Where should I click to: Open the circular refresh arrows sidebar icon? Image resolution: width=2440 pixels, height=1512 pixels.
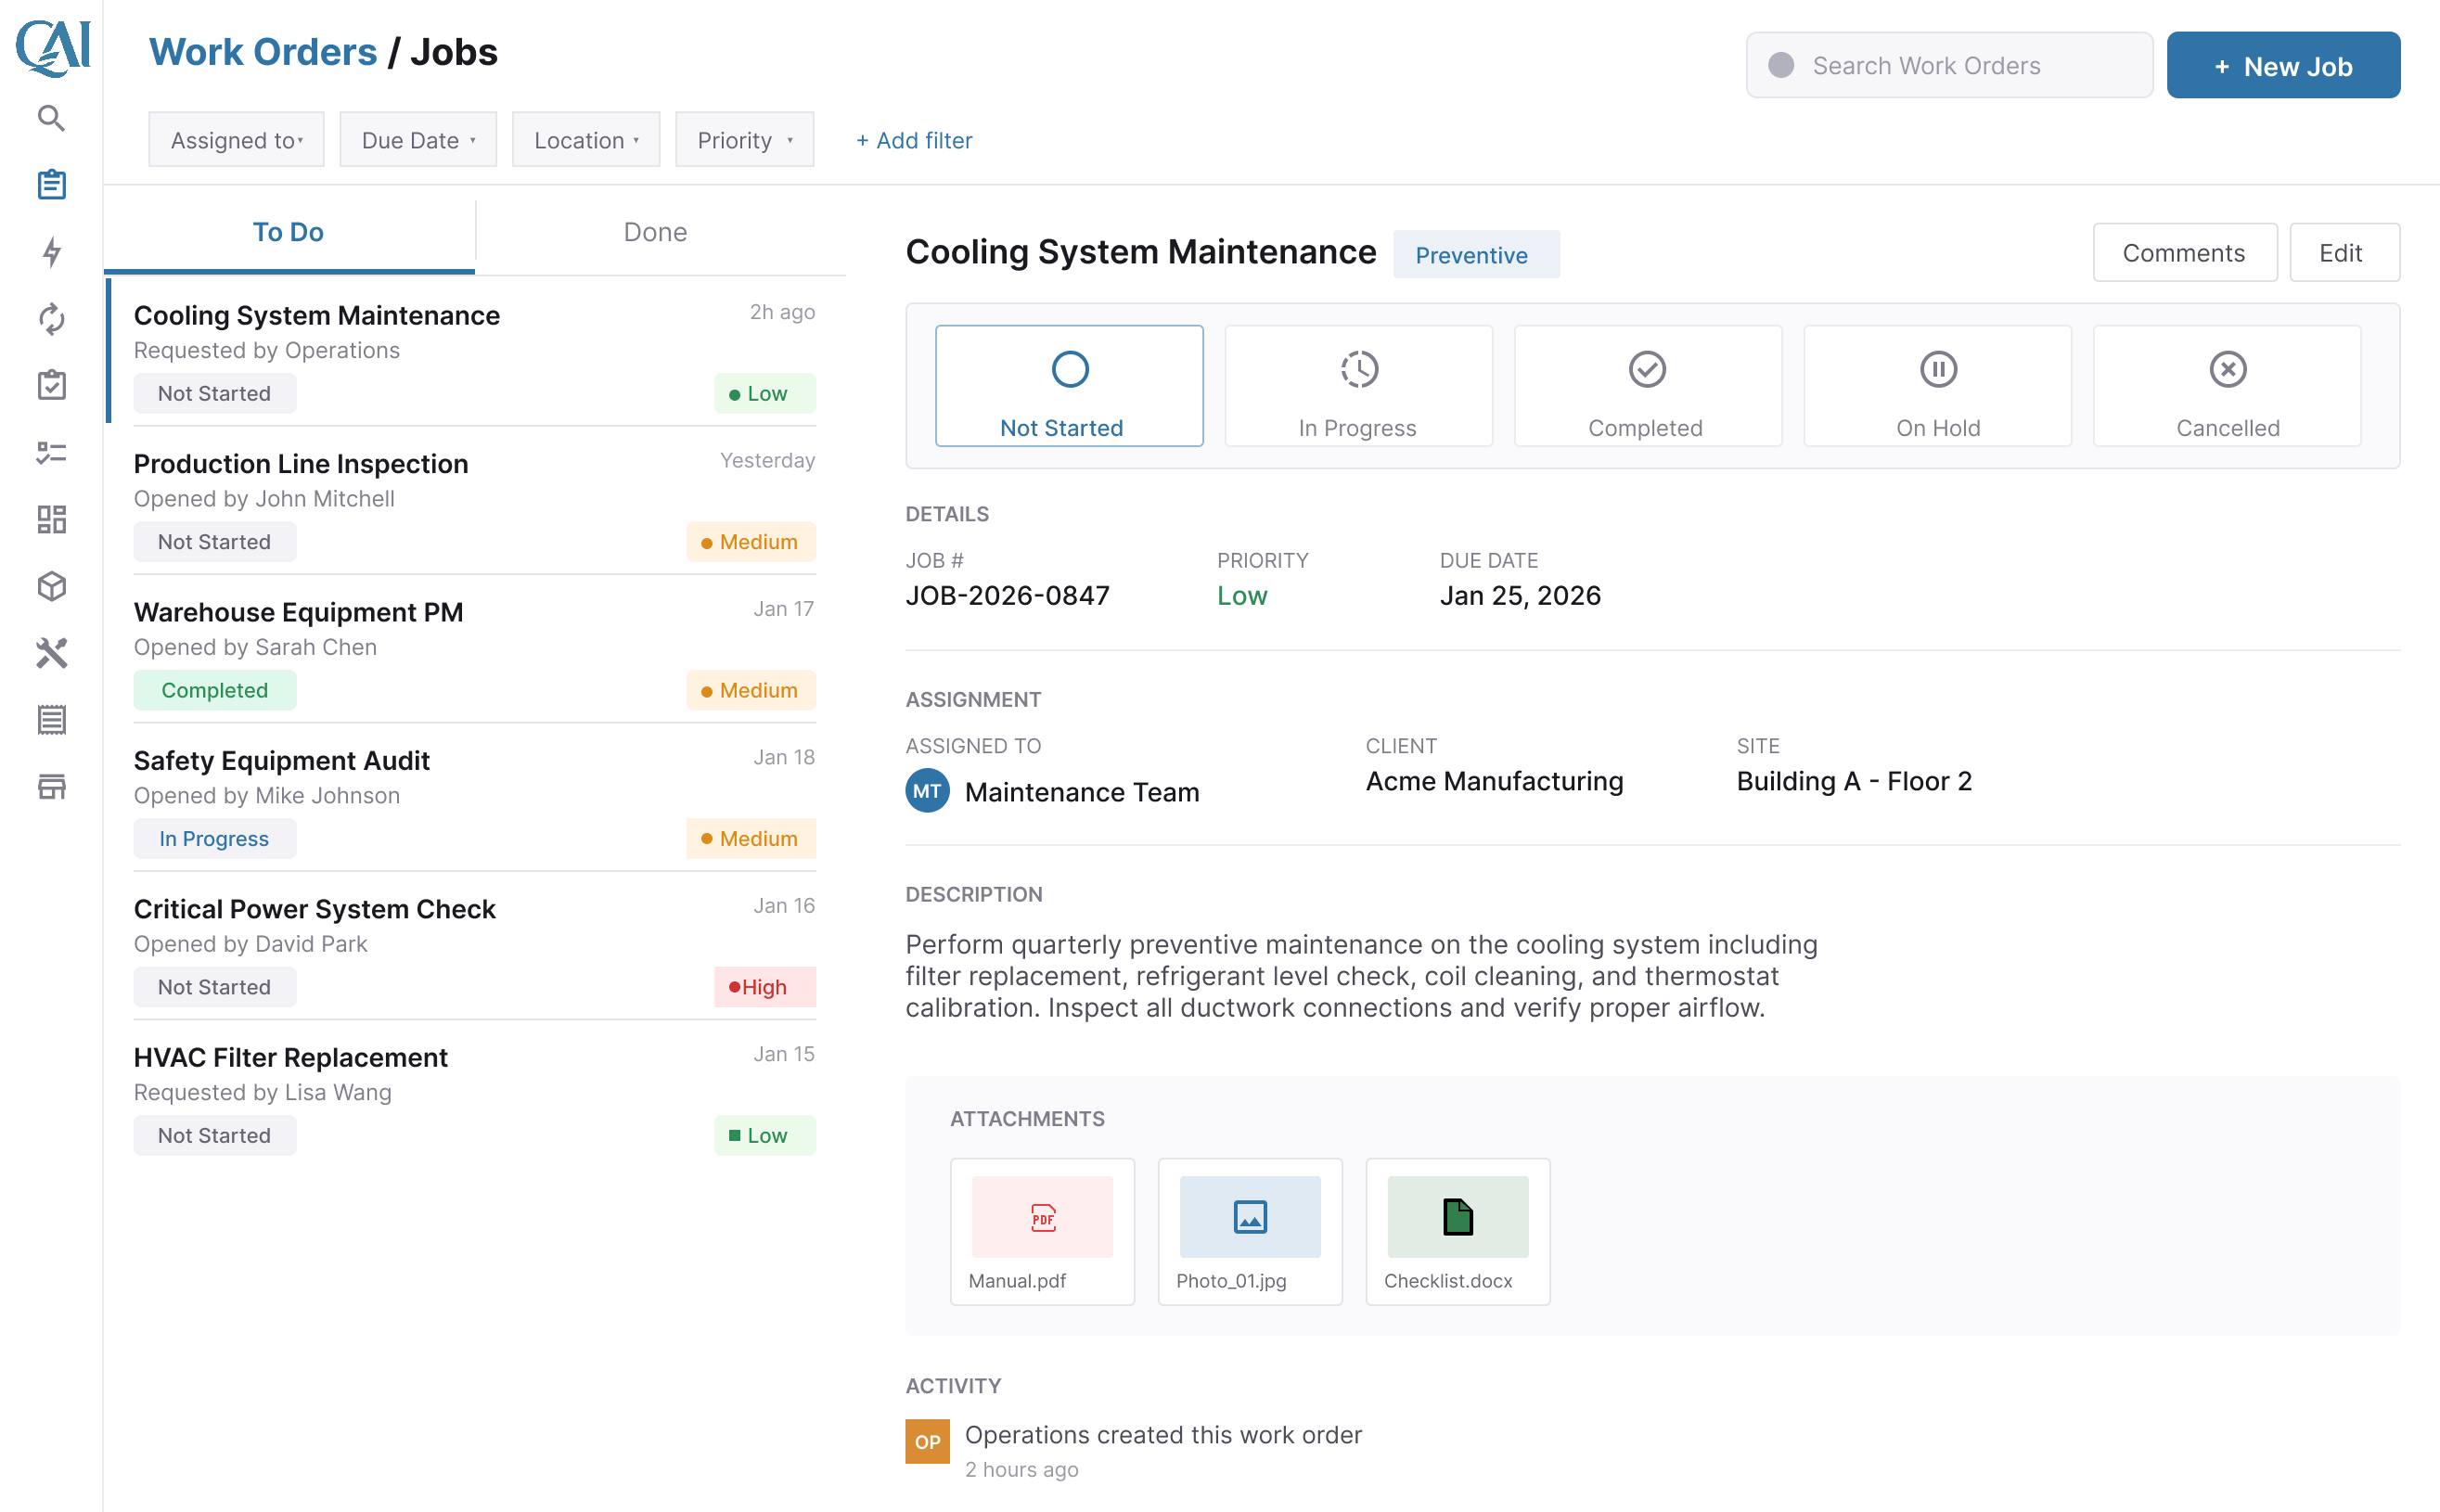[51, 319]
